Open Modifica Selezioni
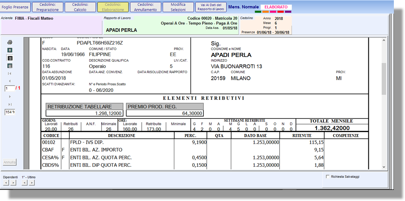Image resolution: width=405 pixels, height=201 pixels. click(x=178, y=7)
